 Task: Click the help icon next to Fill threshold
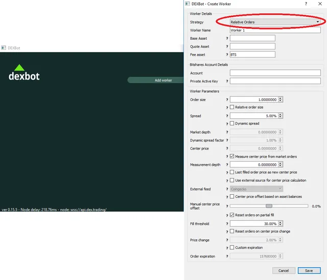tap(227, 224)
